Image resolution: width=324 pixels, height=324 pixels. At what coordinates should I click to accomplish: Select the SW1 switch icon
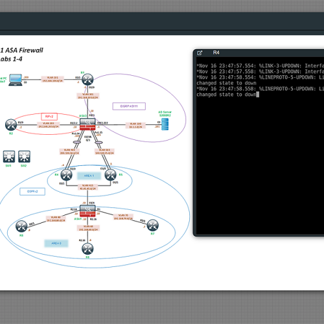pos(9,157)
